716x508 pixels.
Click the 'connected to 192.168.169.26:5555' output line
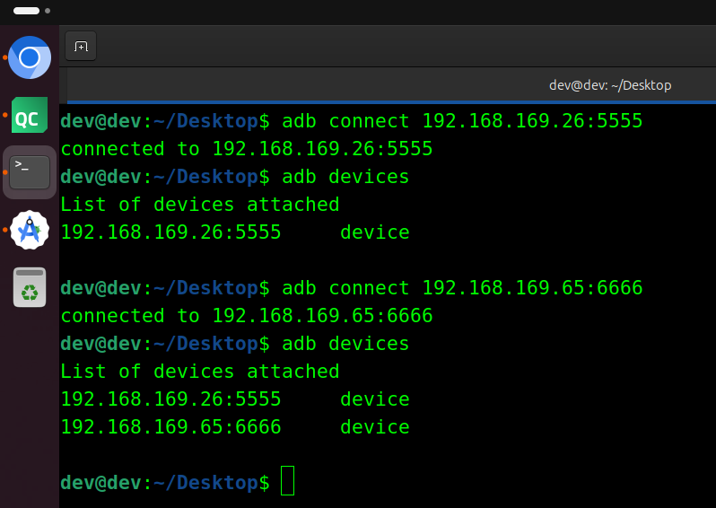(x=247, y=149)
